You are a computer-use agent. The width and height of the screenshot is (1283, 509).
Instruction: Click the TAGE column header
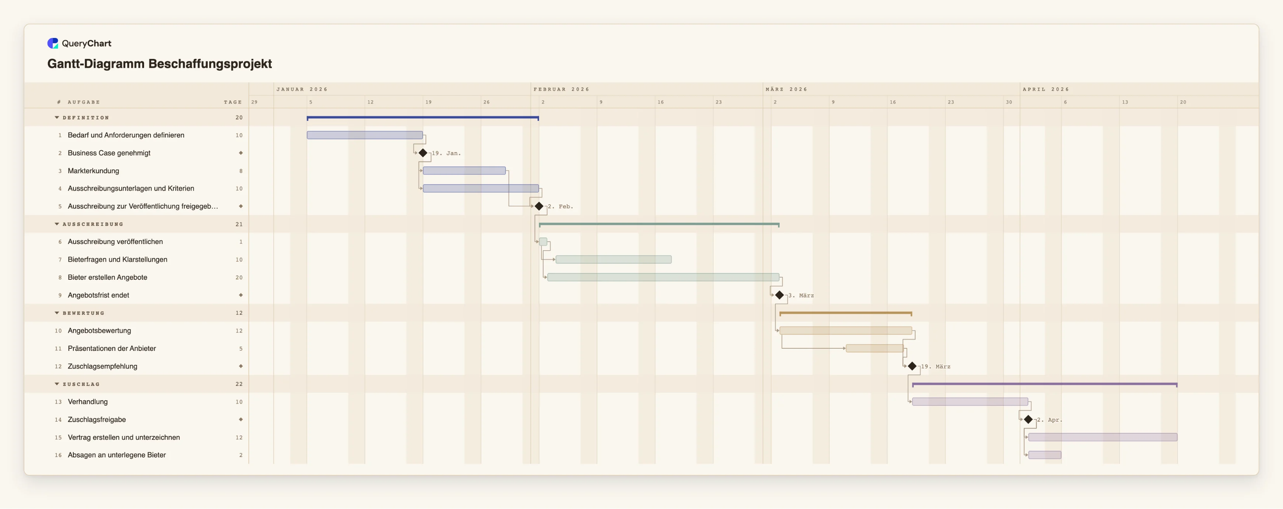(233, 102)
